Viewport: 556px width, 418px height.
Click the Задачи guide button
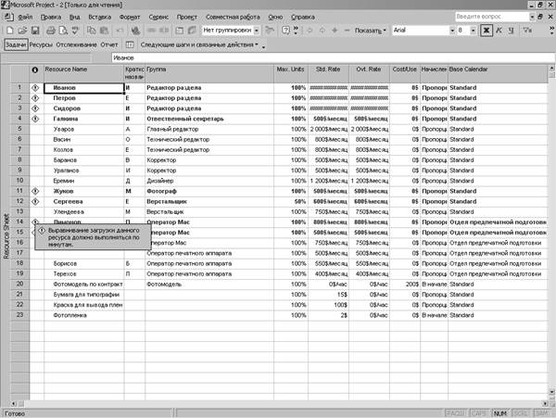pos(16,44)
